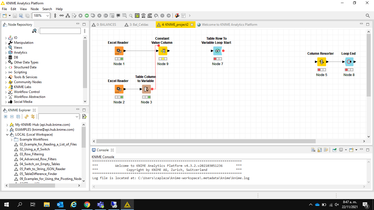
Task: Toggle Hide node names eye icon
Action: pos(150,16)
